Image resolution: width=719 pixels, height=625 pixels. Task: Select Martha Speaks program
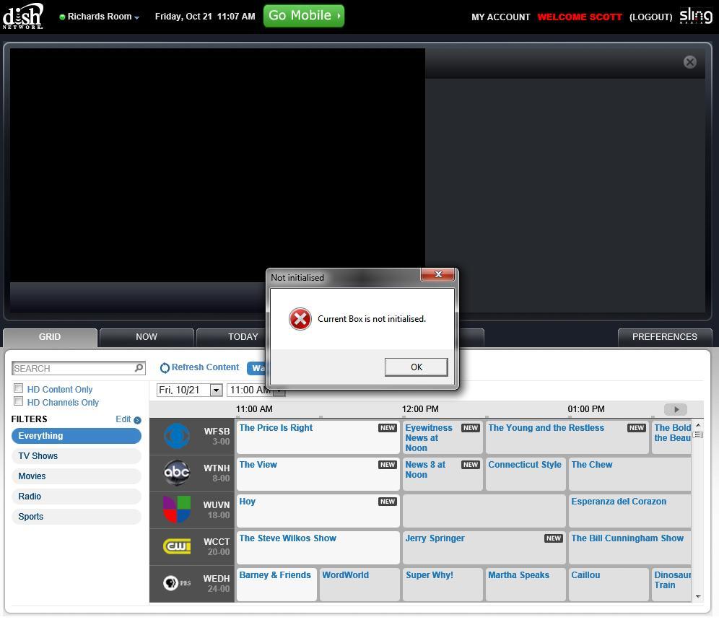526,584
